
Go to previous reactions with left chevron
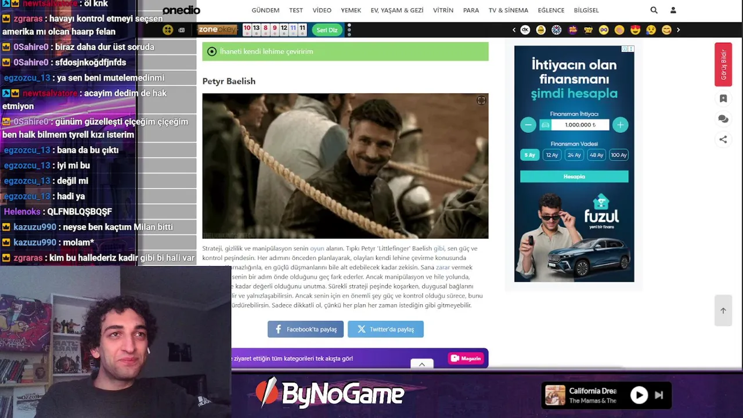tap(514, 30)
